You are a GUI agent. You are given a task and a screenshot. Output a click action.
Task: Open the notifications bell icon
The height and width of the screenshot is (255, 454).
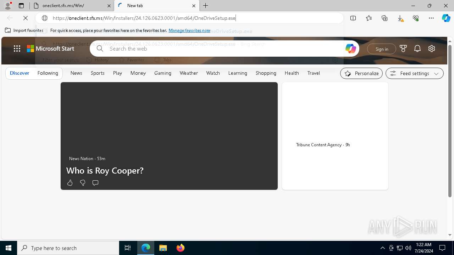point(417,49)
